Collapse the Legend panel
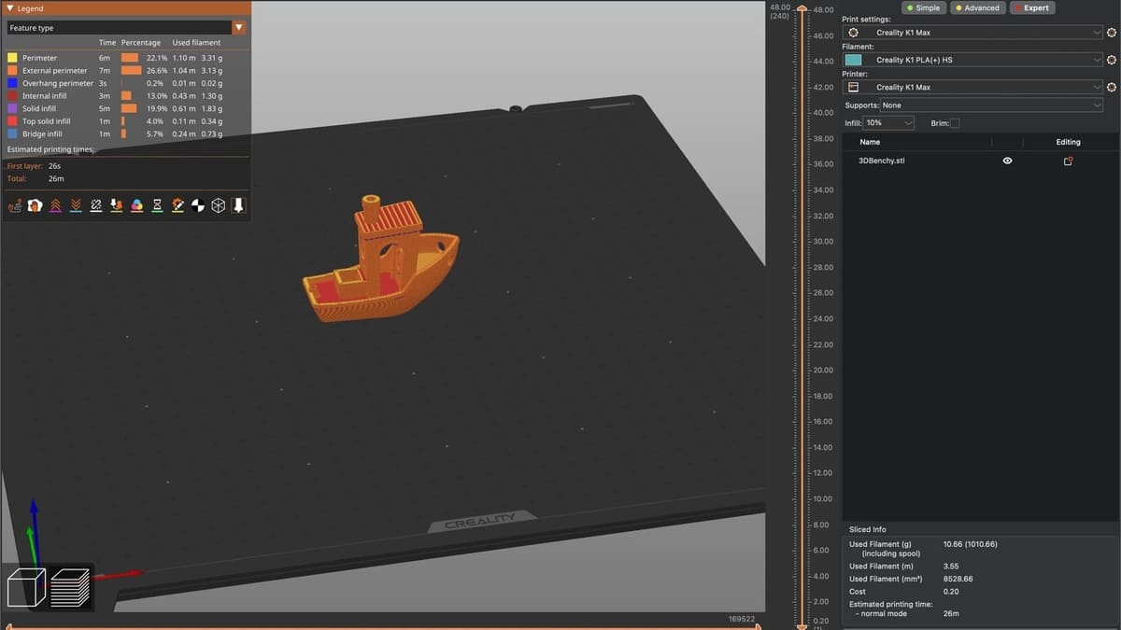The height and width of the screenshot is (630, 1121). point(10,8)
